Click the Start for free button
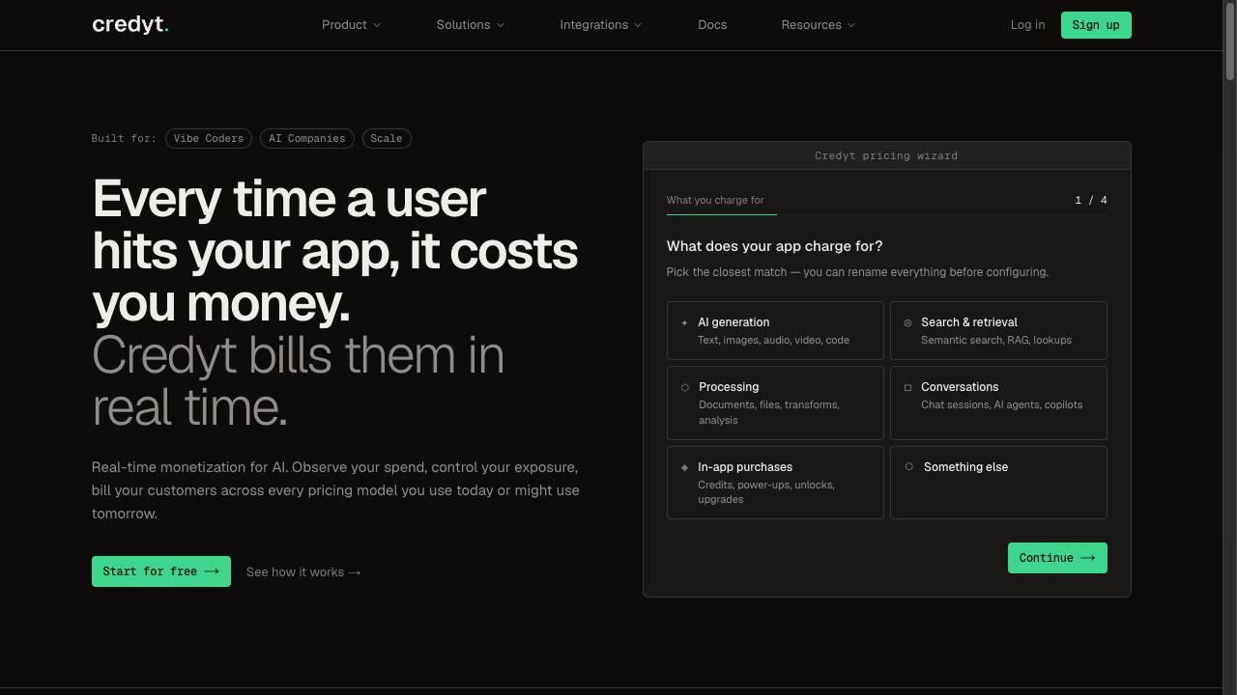The height and width of the screenshot is (695, 1237). (x=161, y=571)
